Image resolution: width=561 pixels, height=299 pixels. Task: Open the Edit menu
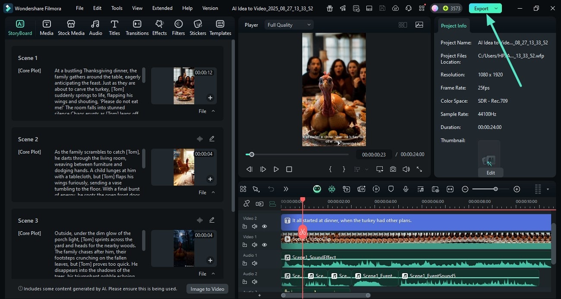click(x=98, y=8)
